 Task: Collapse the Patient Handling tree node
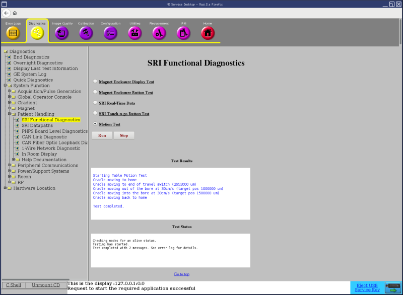(9, 114)
